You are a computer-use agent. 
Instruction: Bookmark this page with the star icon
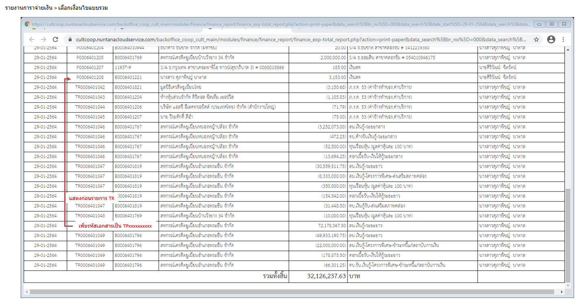click(536, 39)
